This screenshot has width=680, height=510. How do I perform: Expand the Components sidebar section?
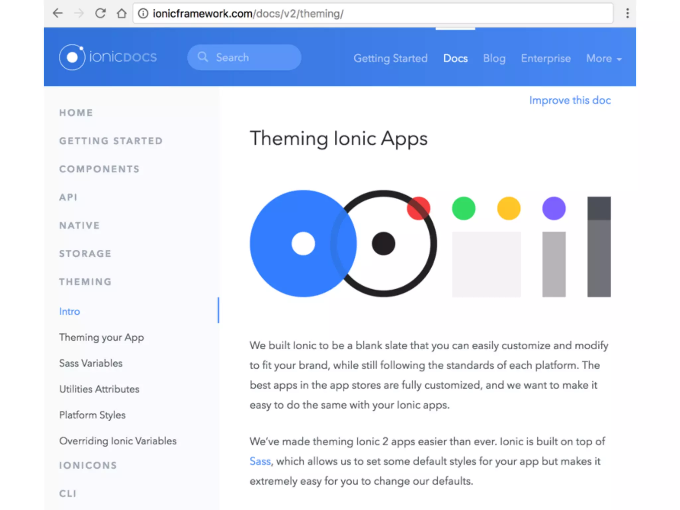click(99, 169)
